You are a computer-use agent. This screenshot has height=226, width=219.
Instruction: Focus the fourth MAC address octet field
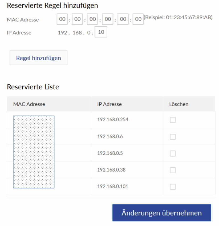click(107, 19)
